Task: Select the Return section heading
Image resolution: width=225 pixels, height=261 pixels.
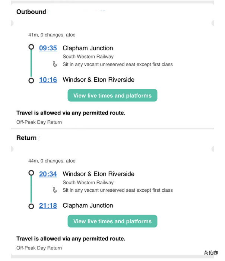Action: [26, 138]
